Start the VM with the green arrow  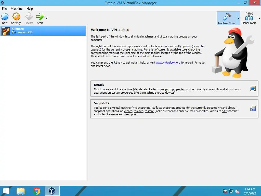(40, 17)
